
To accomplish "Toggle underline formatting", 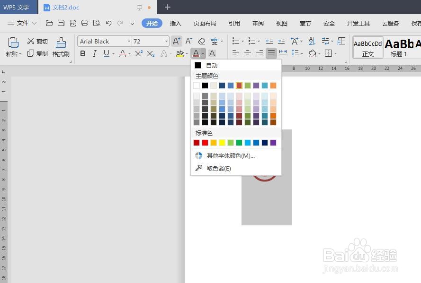I will 105,53.
